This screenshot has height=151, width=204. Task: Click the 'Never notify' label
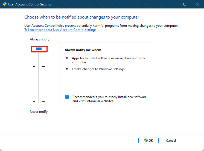click(39, 112)
